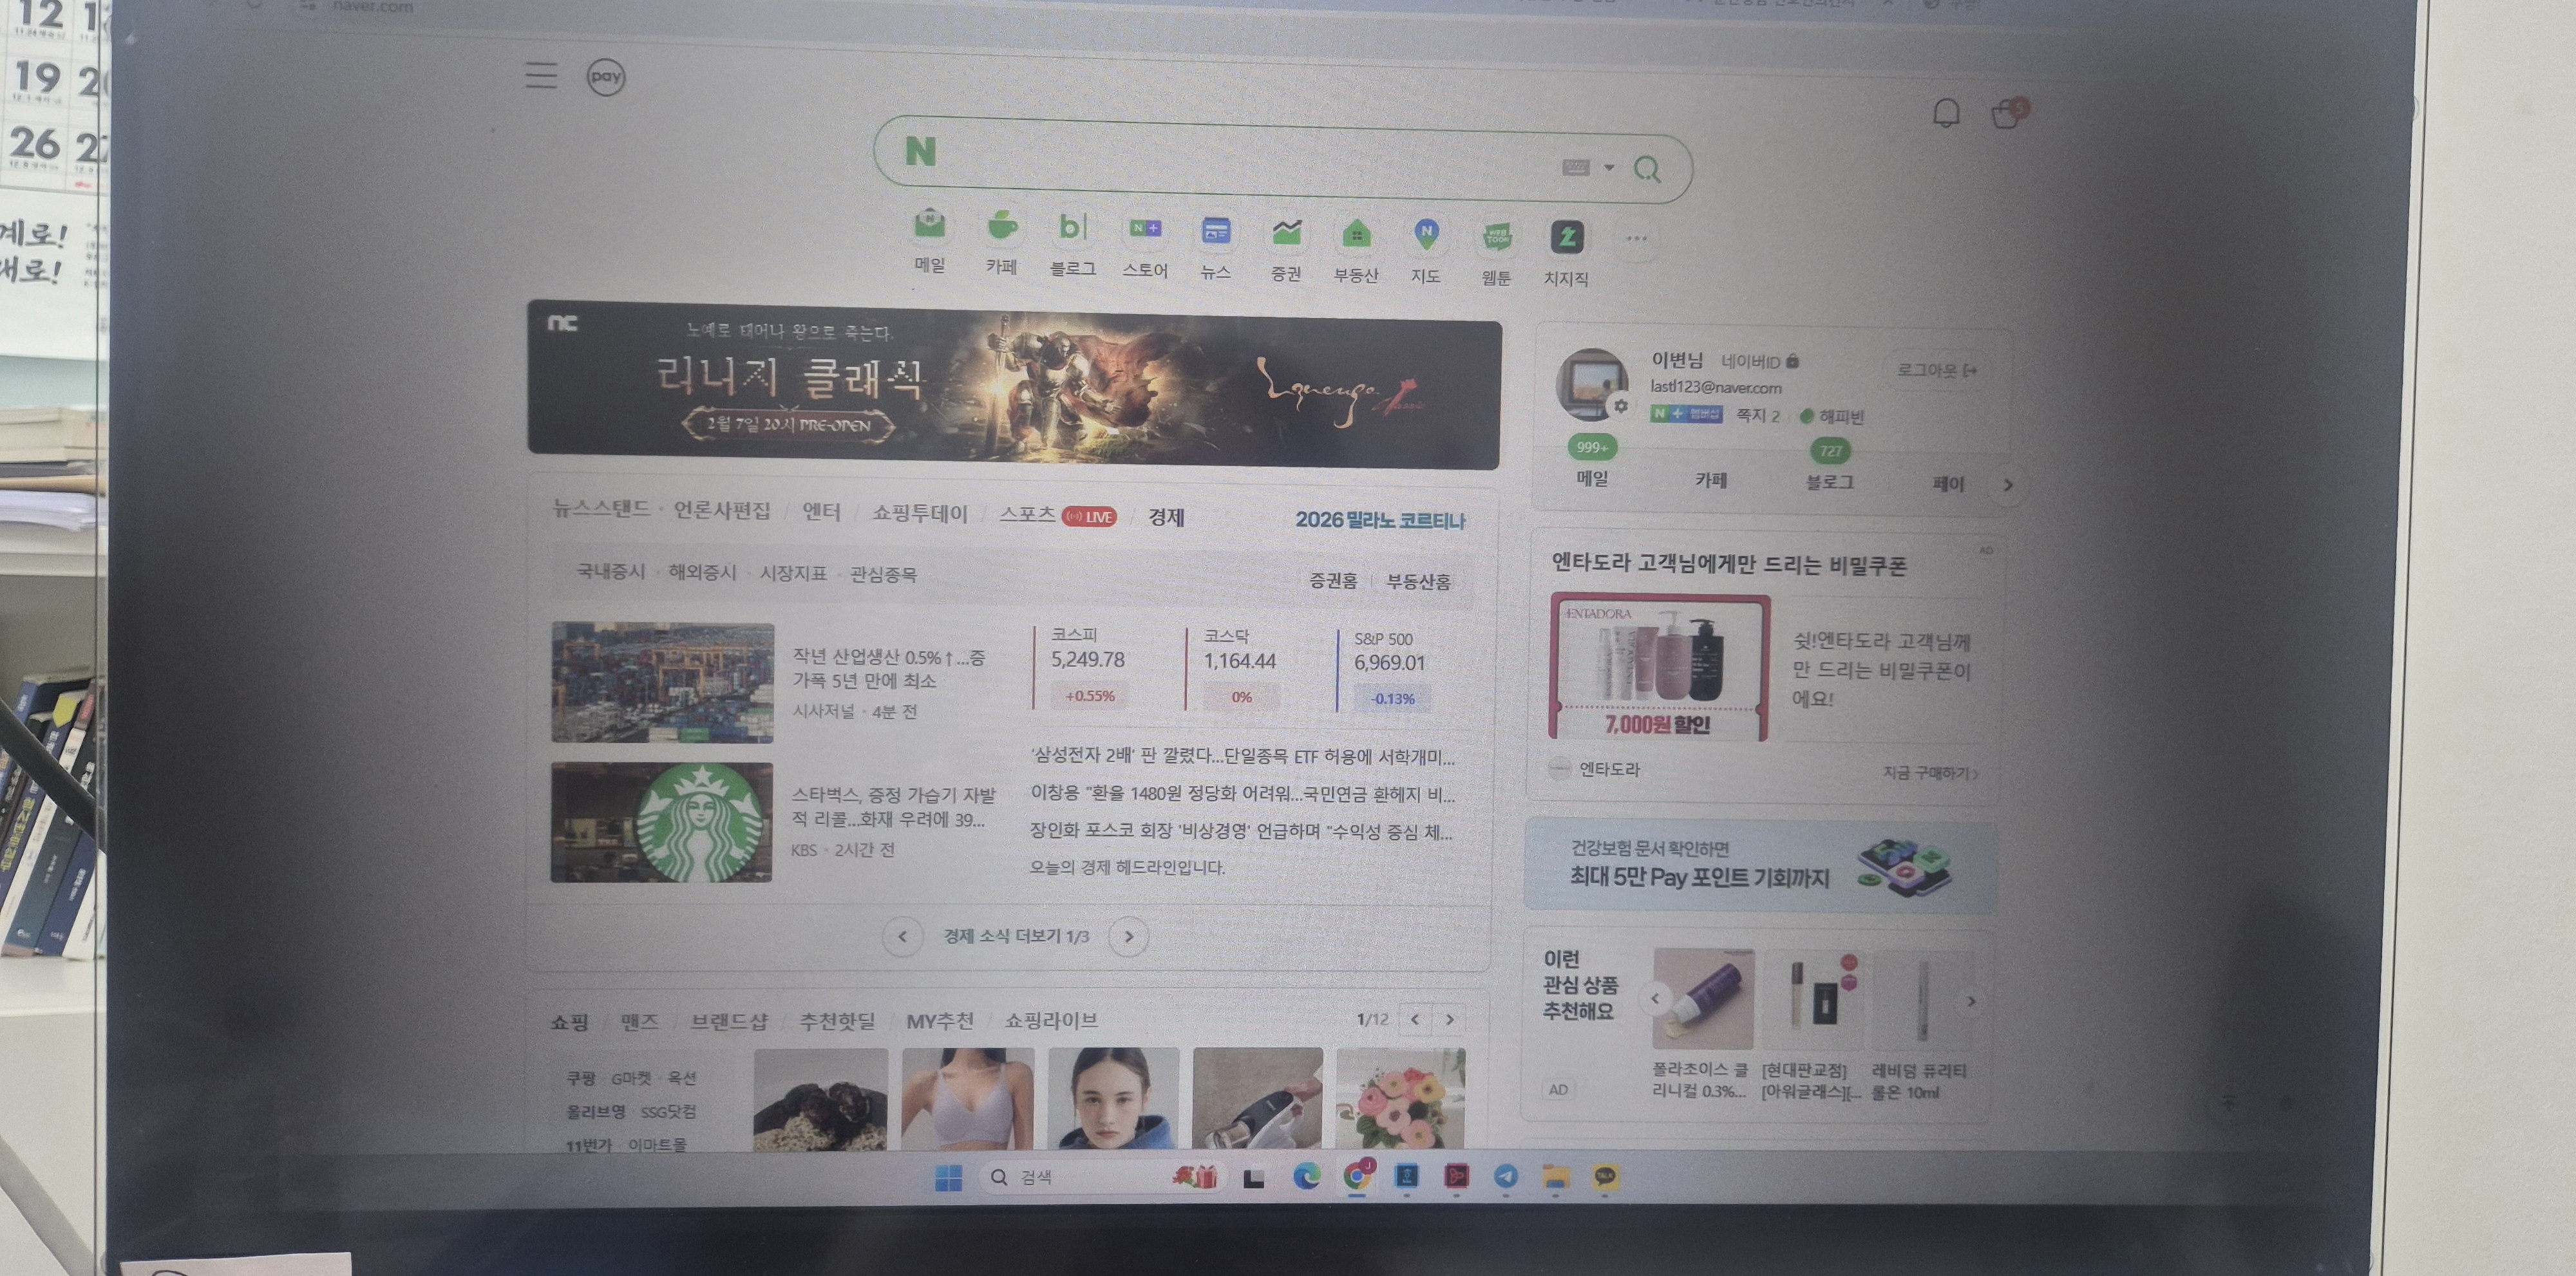This screenshot has height=1276, width=2576.
Task: Select the 뉴스스탠드 tab
Action: coord(601,508)
